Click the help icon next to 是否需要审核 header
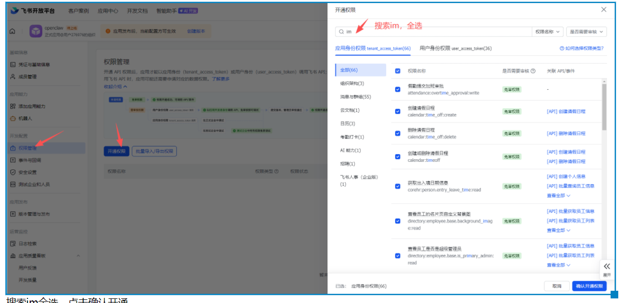Viewport: 629px width, 303px height. (533, 71)
